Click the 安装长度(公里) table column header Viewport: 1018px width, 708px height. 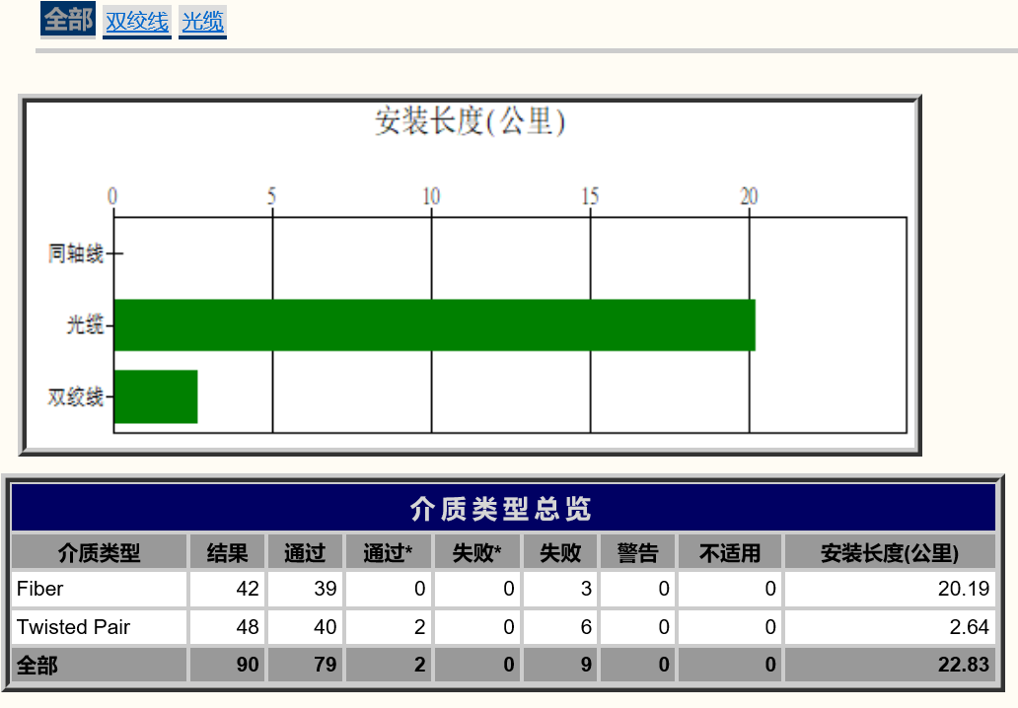pyautogui.click(x=889, y=552)
